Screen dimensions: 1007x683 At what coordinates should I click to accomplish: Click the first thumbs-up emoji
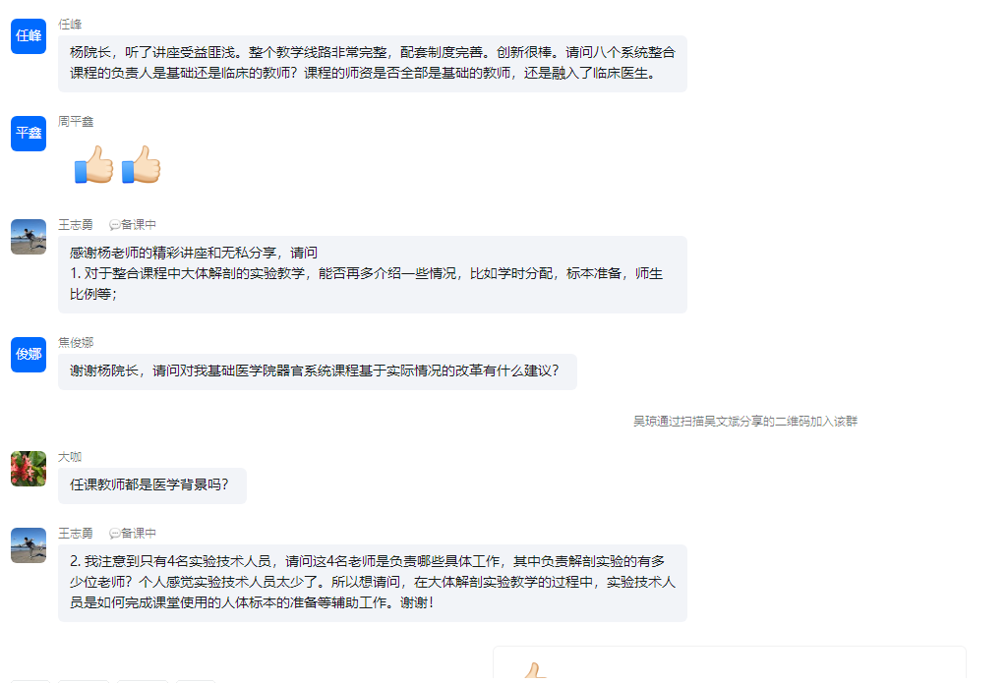[x=93, y=164]
